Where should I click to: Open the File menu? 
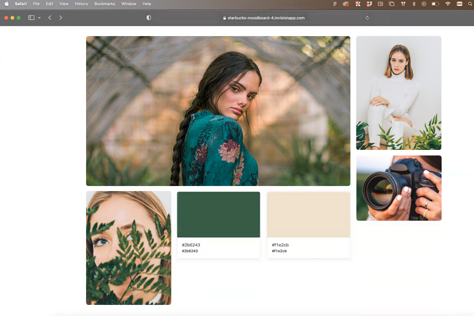click(36, 4)
